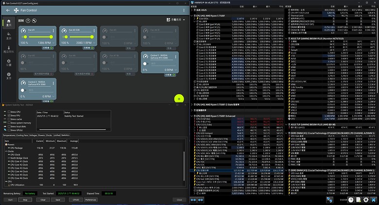379x205 pixels.
Task: Click HWiNFO save log document icon
Action: pos(359,200)
